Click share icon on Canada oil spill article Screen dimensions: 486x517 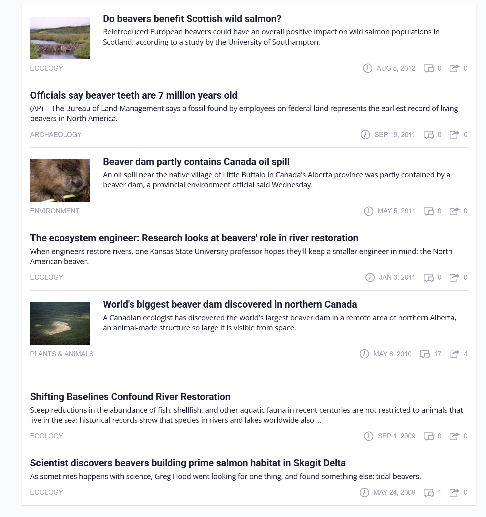coord(454,211)
